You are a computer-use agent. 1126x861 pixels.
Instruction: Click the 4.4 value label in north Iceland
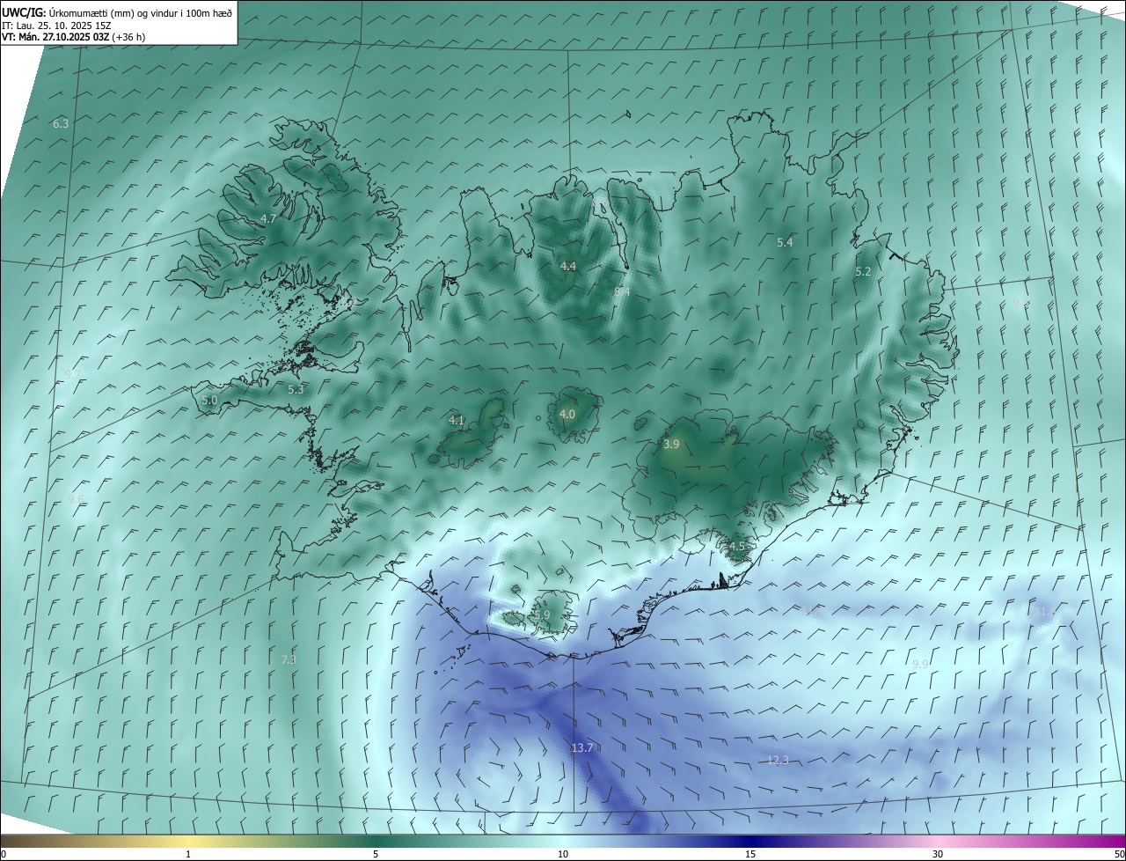568,266
